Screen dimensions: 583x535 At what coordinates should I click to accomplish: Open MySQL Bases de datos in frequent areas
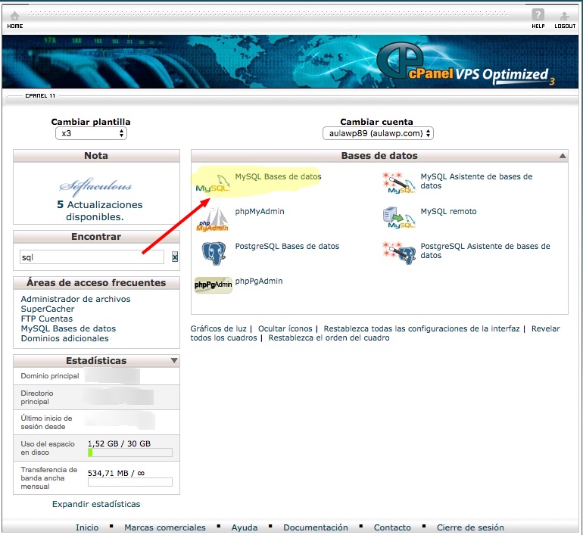point(68,329)
